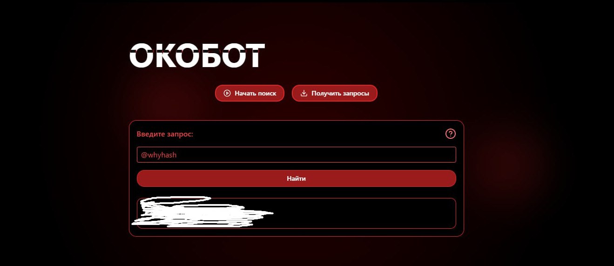
Task: Click the download icon in Получить запросы
Action: coord(304,93)
